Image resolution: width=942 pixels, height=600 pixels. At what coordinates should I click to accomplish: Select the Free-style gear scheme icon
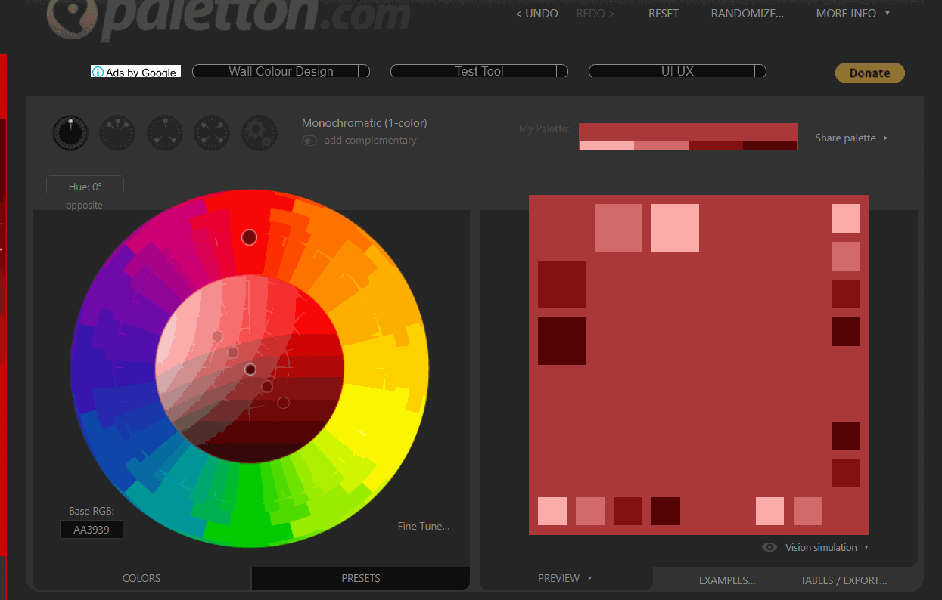[x=259, y=133]
